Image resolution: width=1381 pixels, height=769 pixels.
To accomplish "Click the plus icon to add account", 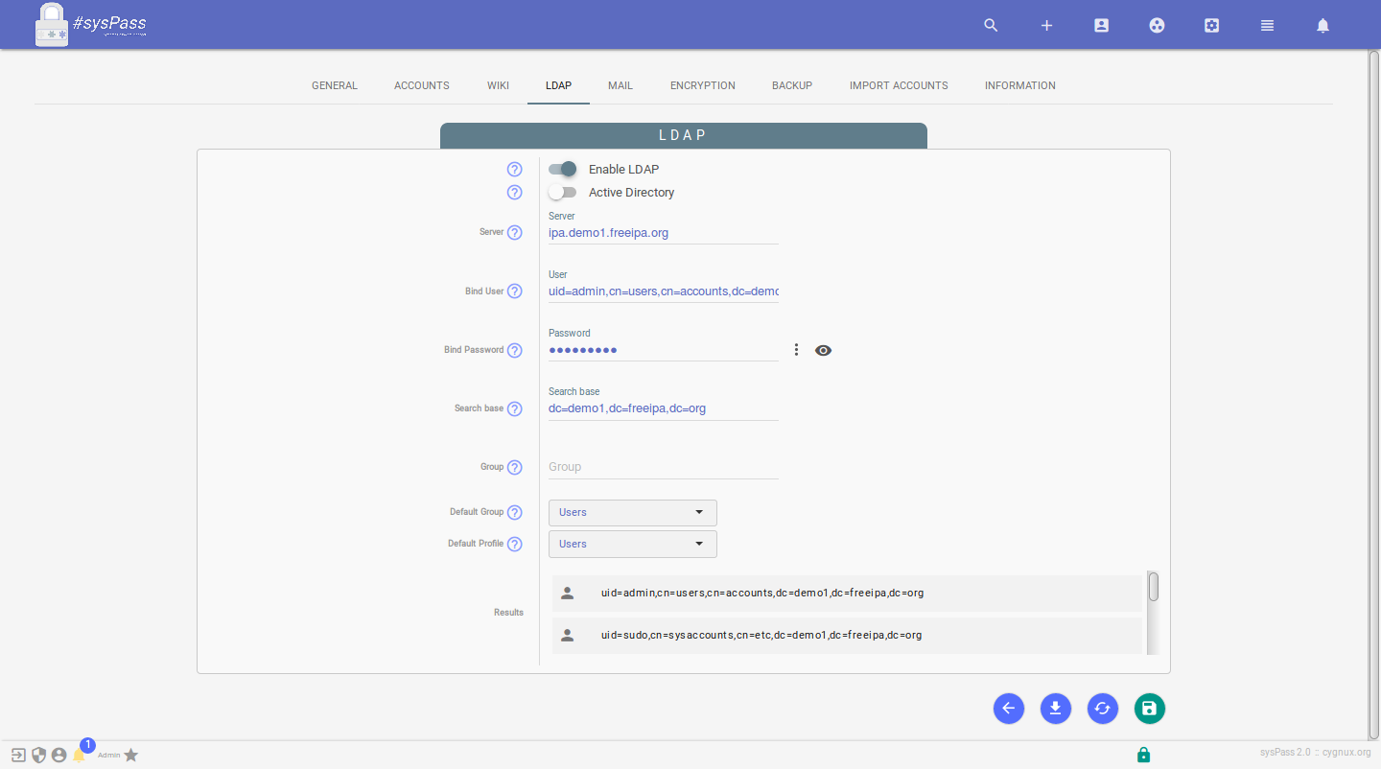I will tap(1047, 26).
